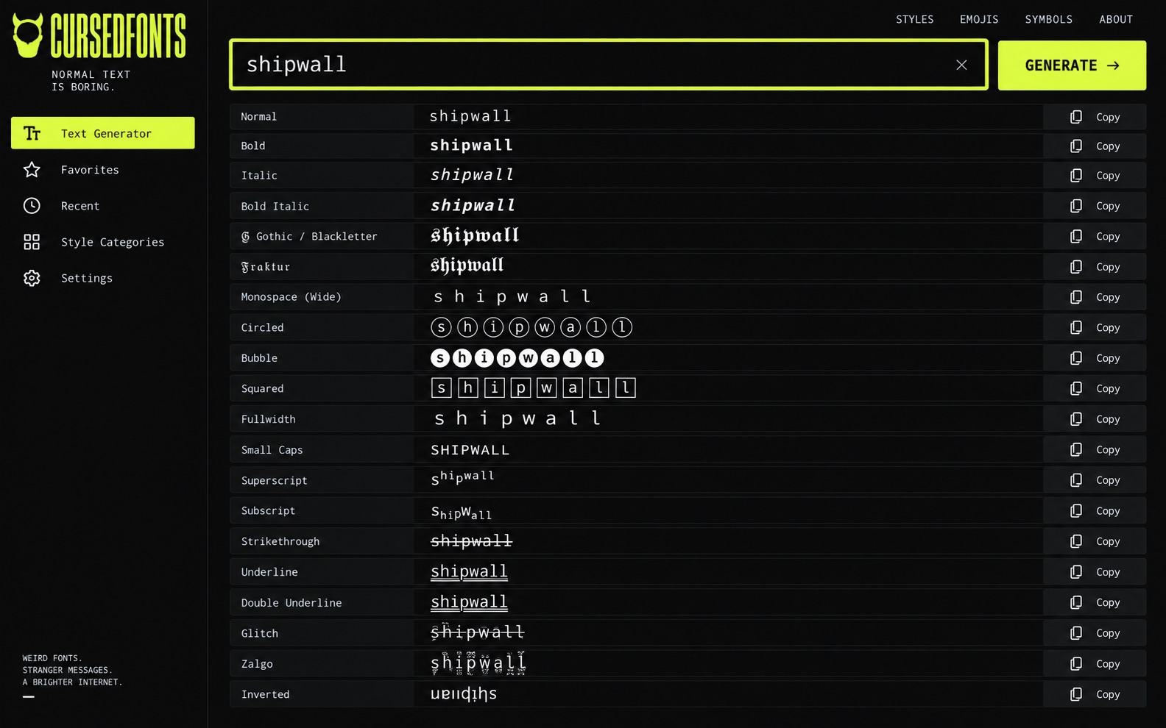
Task: Open the Symbols nav item
Action: 1048,19
